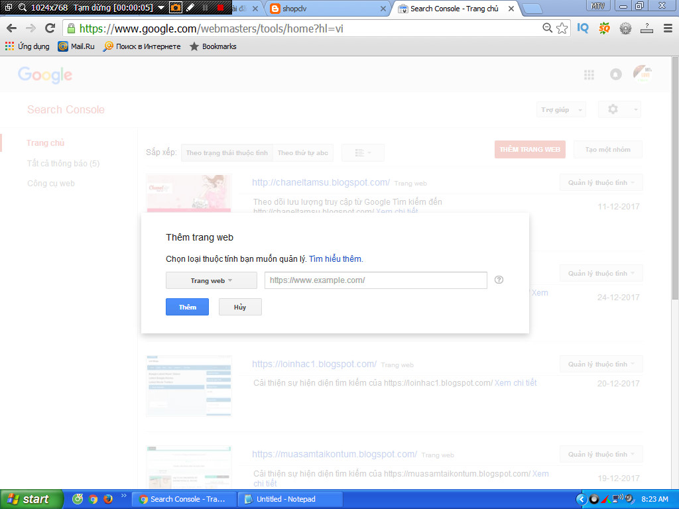Viewport: 679px width, 509px height.
Task: Click the recorder red stop button
Action: click(x=220, y=8)
